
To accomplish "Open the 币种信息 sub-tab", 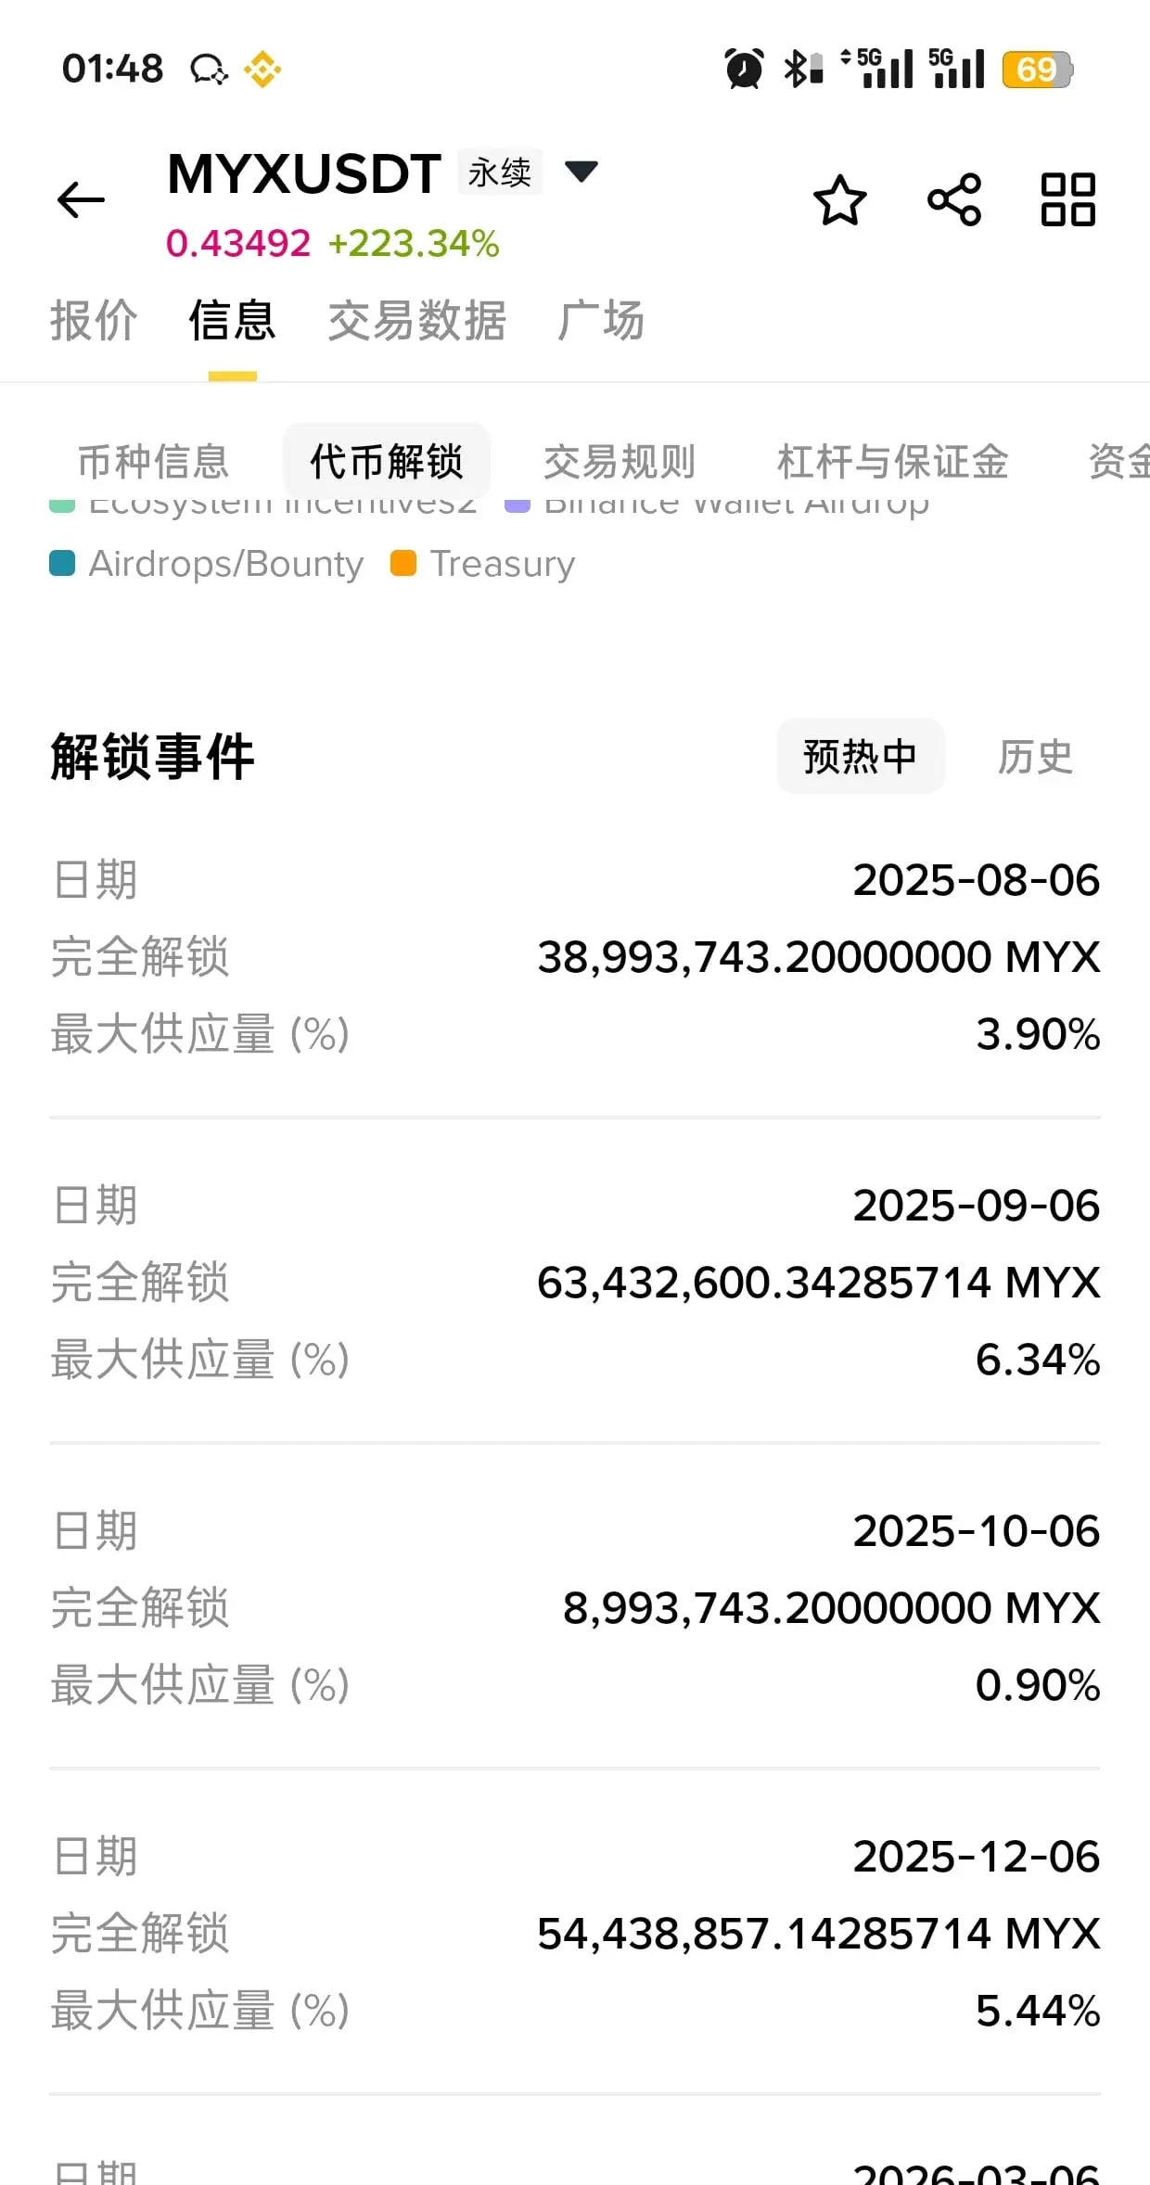I will click(153, 462).
